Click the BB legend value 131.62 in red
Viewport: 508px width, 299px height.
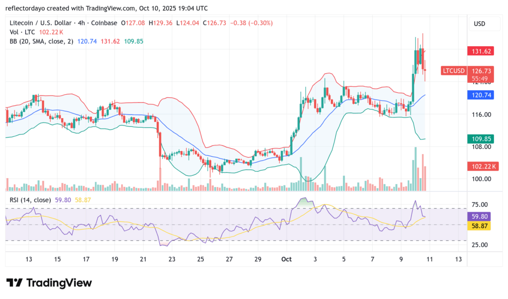tap(110, 42)
